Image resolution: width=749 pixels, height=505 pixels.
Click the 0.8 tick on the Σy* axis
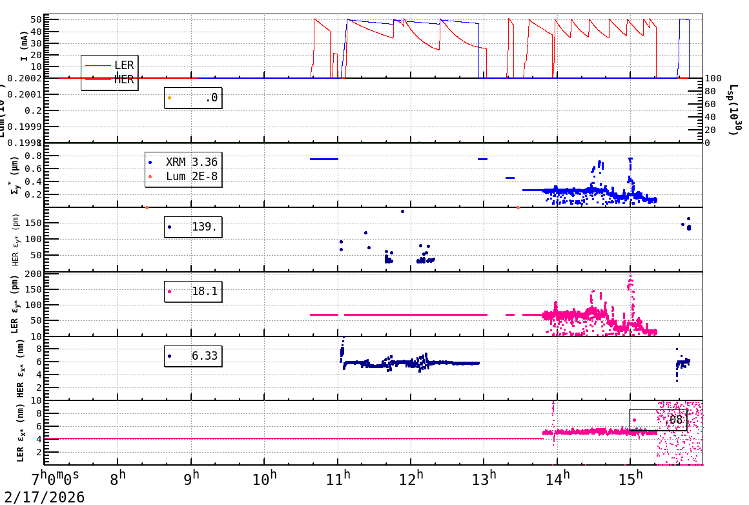coord(33,156)
